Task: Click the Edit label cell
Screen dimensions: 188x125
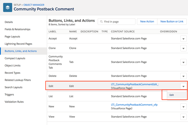Action: (51, 86)
